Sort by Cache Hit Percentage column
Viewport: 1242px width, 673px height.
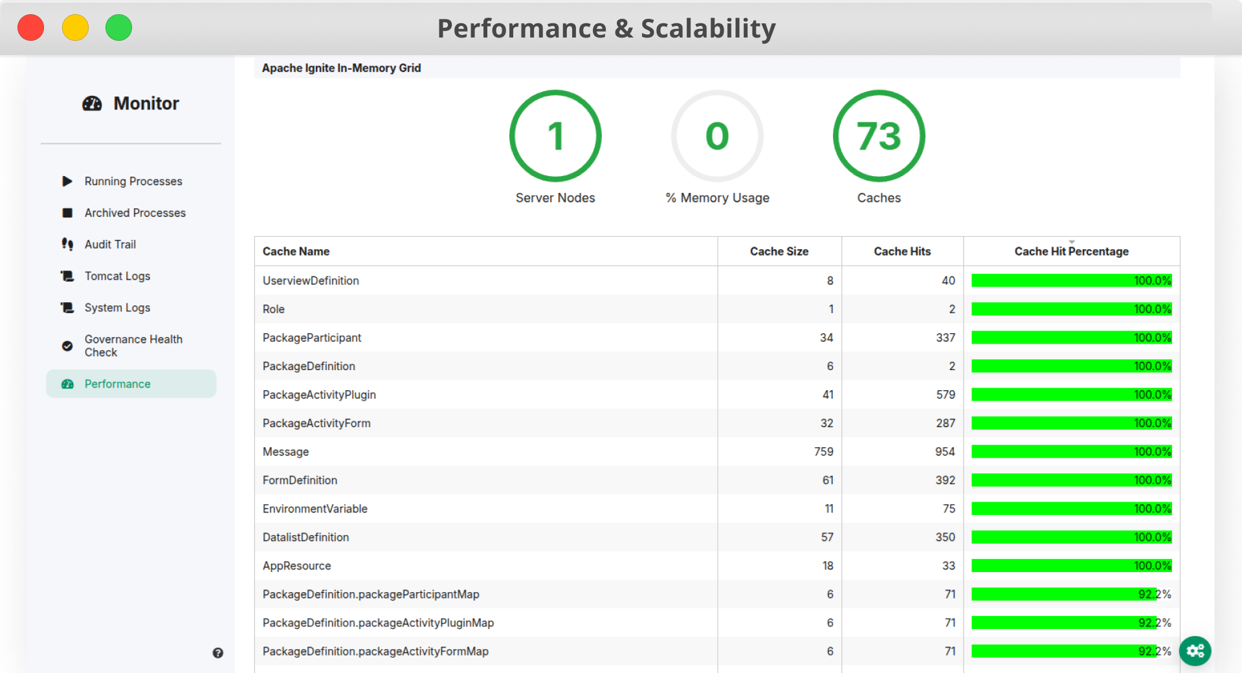pyautogui.click(x=1071, y=252)
